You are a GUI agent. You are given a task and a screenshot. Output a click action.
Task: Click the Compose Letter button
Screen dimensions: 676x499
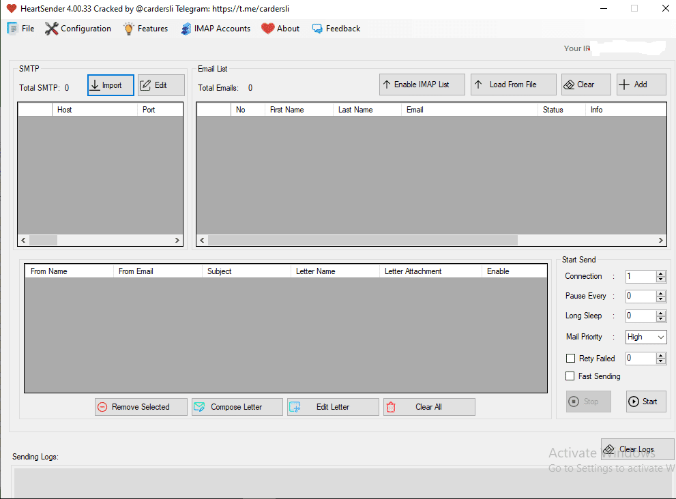click(x=237, y=407)
